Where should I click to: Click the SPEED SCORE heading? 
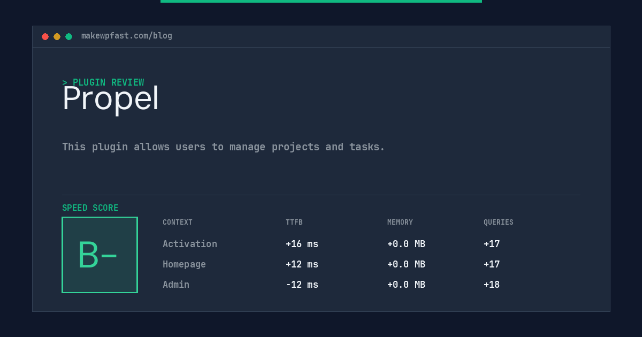[90, 208]
